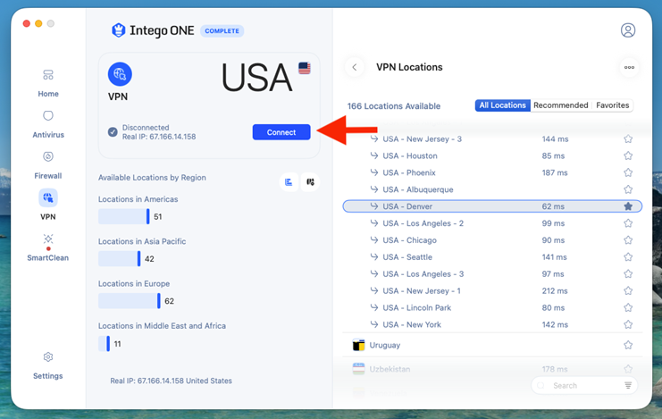
Task: Favorite USA - Chicago with star
Action: [x=628, y=240]
